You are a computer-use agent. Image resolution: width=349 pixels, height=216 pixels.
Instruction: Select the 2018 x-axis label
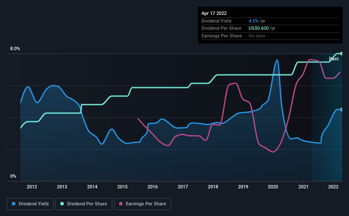(213, 187)
